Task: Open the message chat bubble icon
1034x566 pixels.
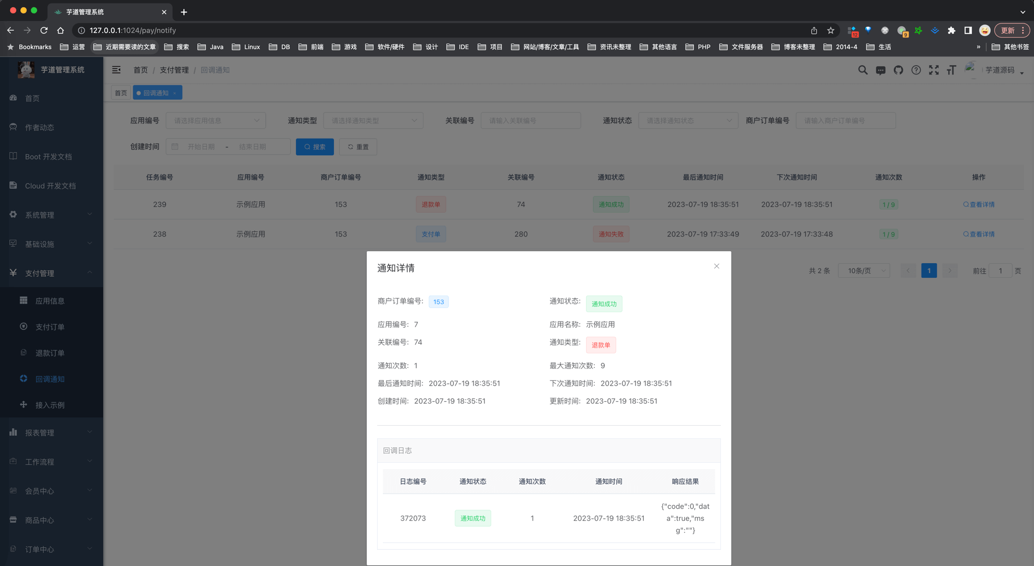Action: [880, 70]
